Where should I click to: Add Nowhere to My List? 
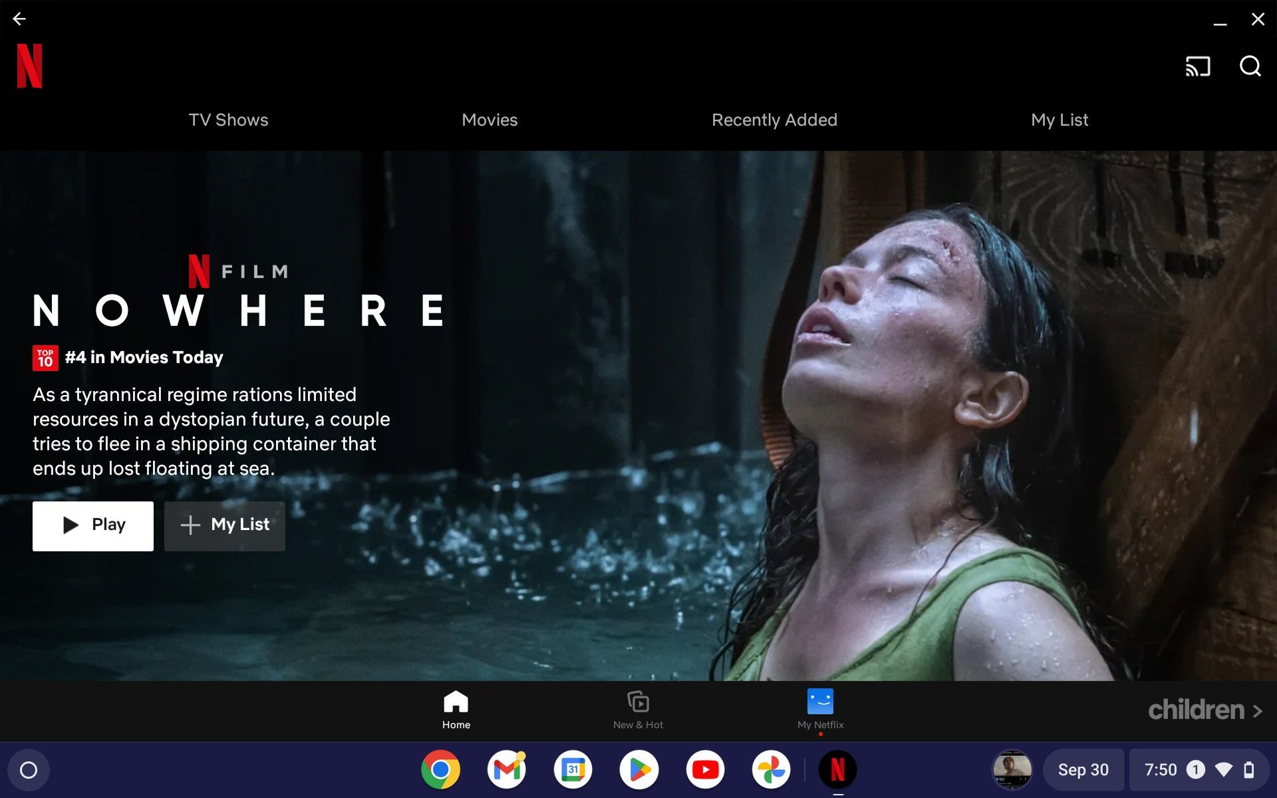224,525
